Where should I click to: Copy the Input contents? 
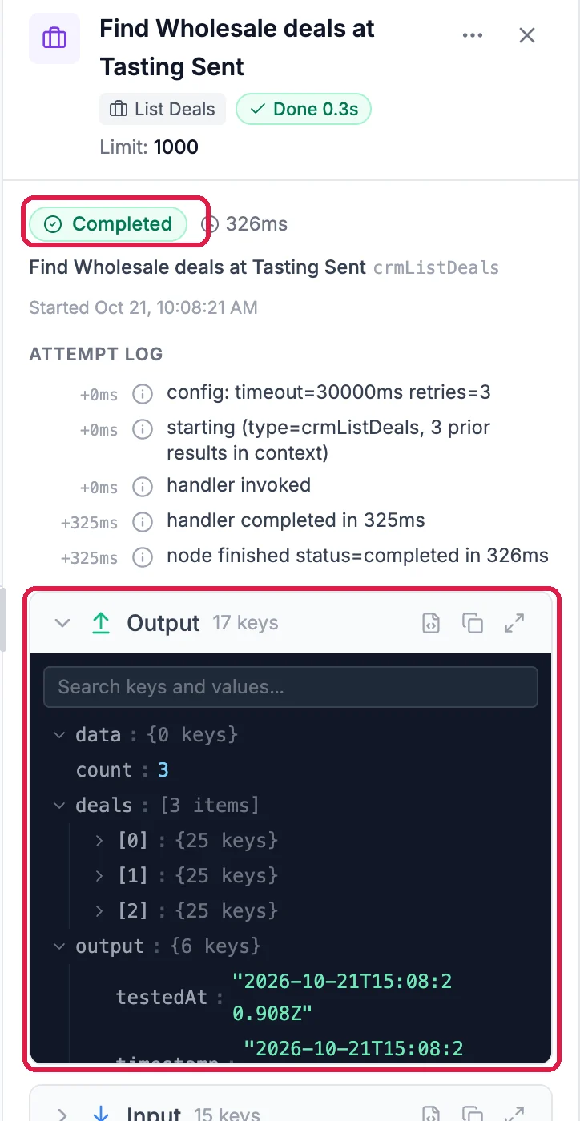point(473,1114)
